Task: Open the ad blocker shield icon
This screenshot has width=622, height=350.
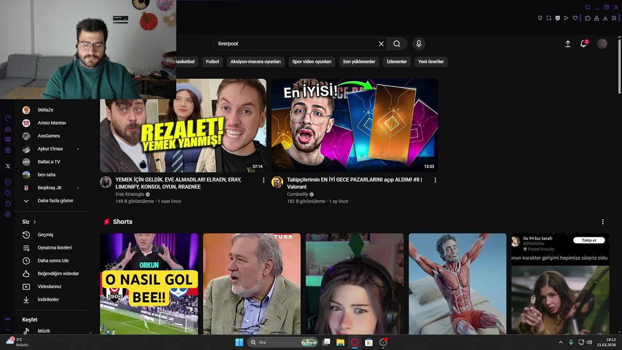Action: [557, 18]
